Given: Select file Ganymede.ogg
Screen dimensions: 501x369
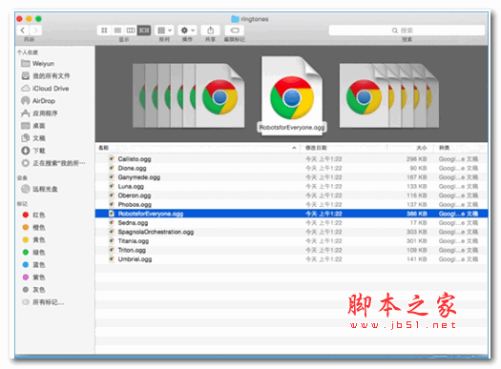Looking at the screenshot, I should coord(291,177).
